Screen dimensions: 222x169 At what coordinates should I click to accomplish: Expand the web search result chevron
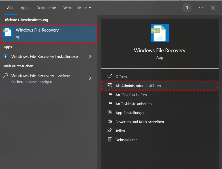click(90, 78)
